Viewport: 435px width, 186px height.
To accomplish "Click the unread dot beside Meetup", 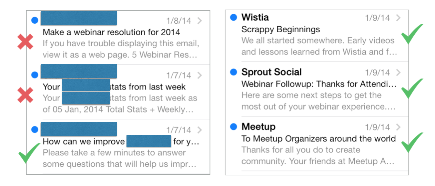I will point(233,127).
